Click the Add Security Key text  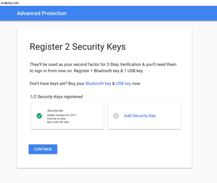[x=140, y=116]
